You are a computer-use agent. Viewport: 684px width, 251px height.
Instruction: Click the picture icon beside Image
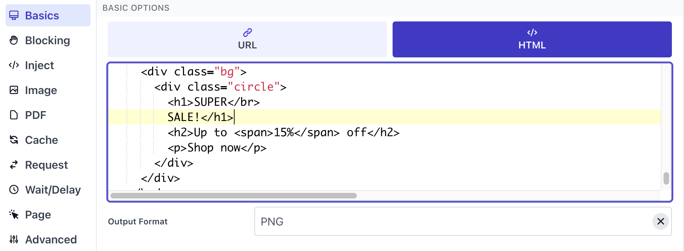[14, 90]
